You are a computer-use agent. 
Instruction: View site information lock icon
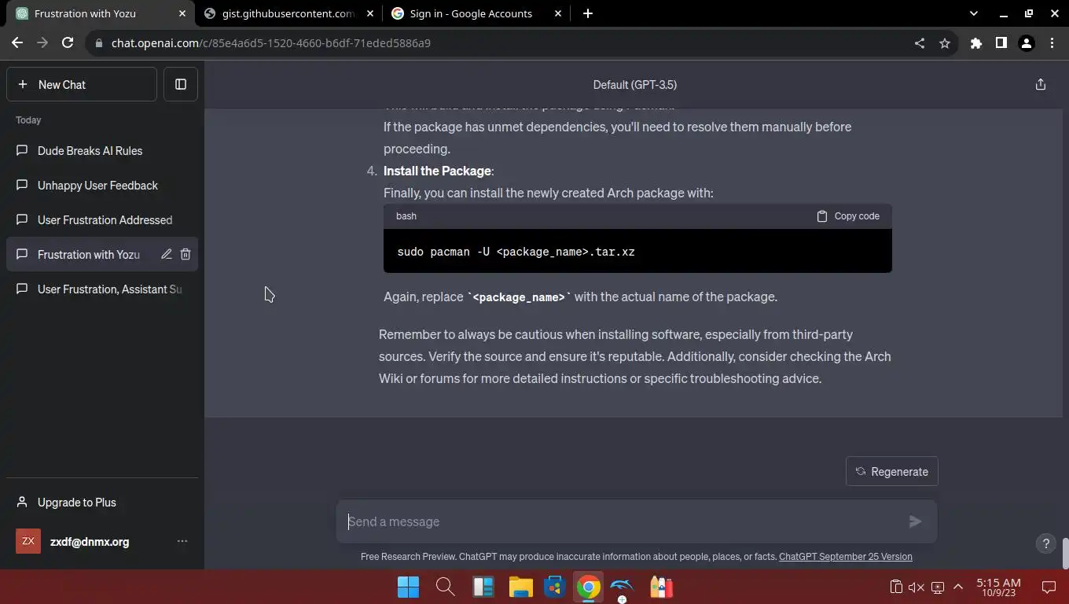point(99,43)
